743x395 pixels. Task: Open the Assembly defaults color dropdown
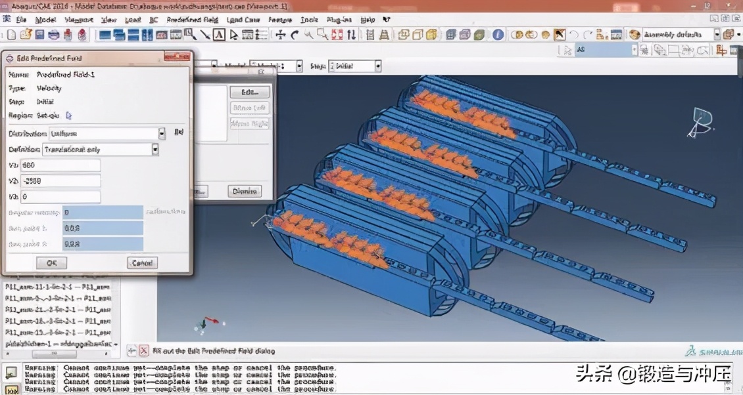pyautogui.click(x=717, y=35)
